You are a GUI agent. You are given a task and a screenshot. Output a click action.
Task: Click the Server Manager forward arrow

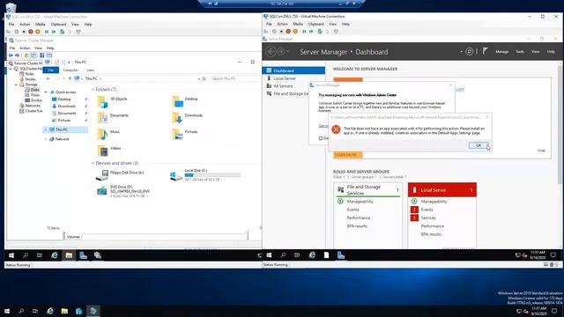click(281, 52)
